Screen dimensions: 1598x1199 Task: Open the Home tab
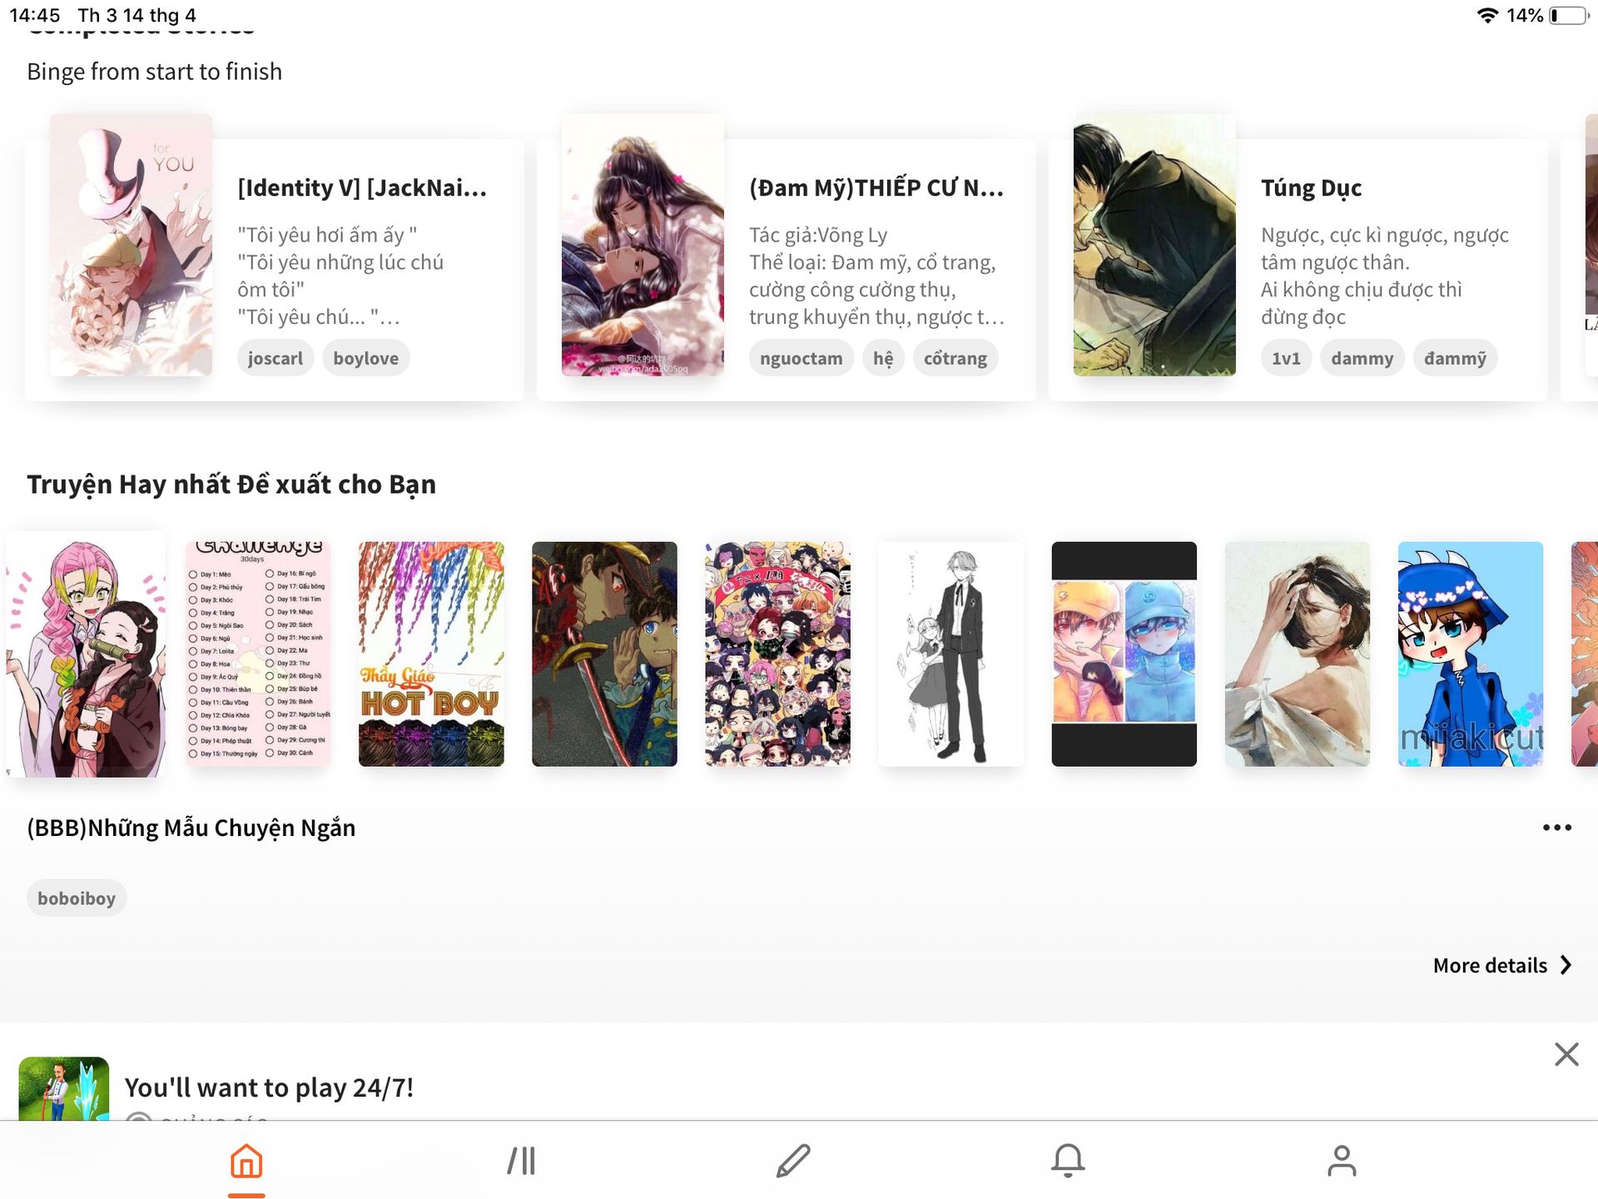pos(246,1161)
